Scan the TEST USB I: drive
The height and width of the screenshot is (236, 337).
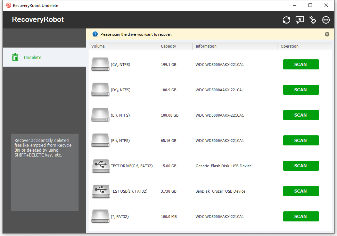(x=301, y=191)
